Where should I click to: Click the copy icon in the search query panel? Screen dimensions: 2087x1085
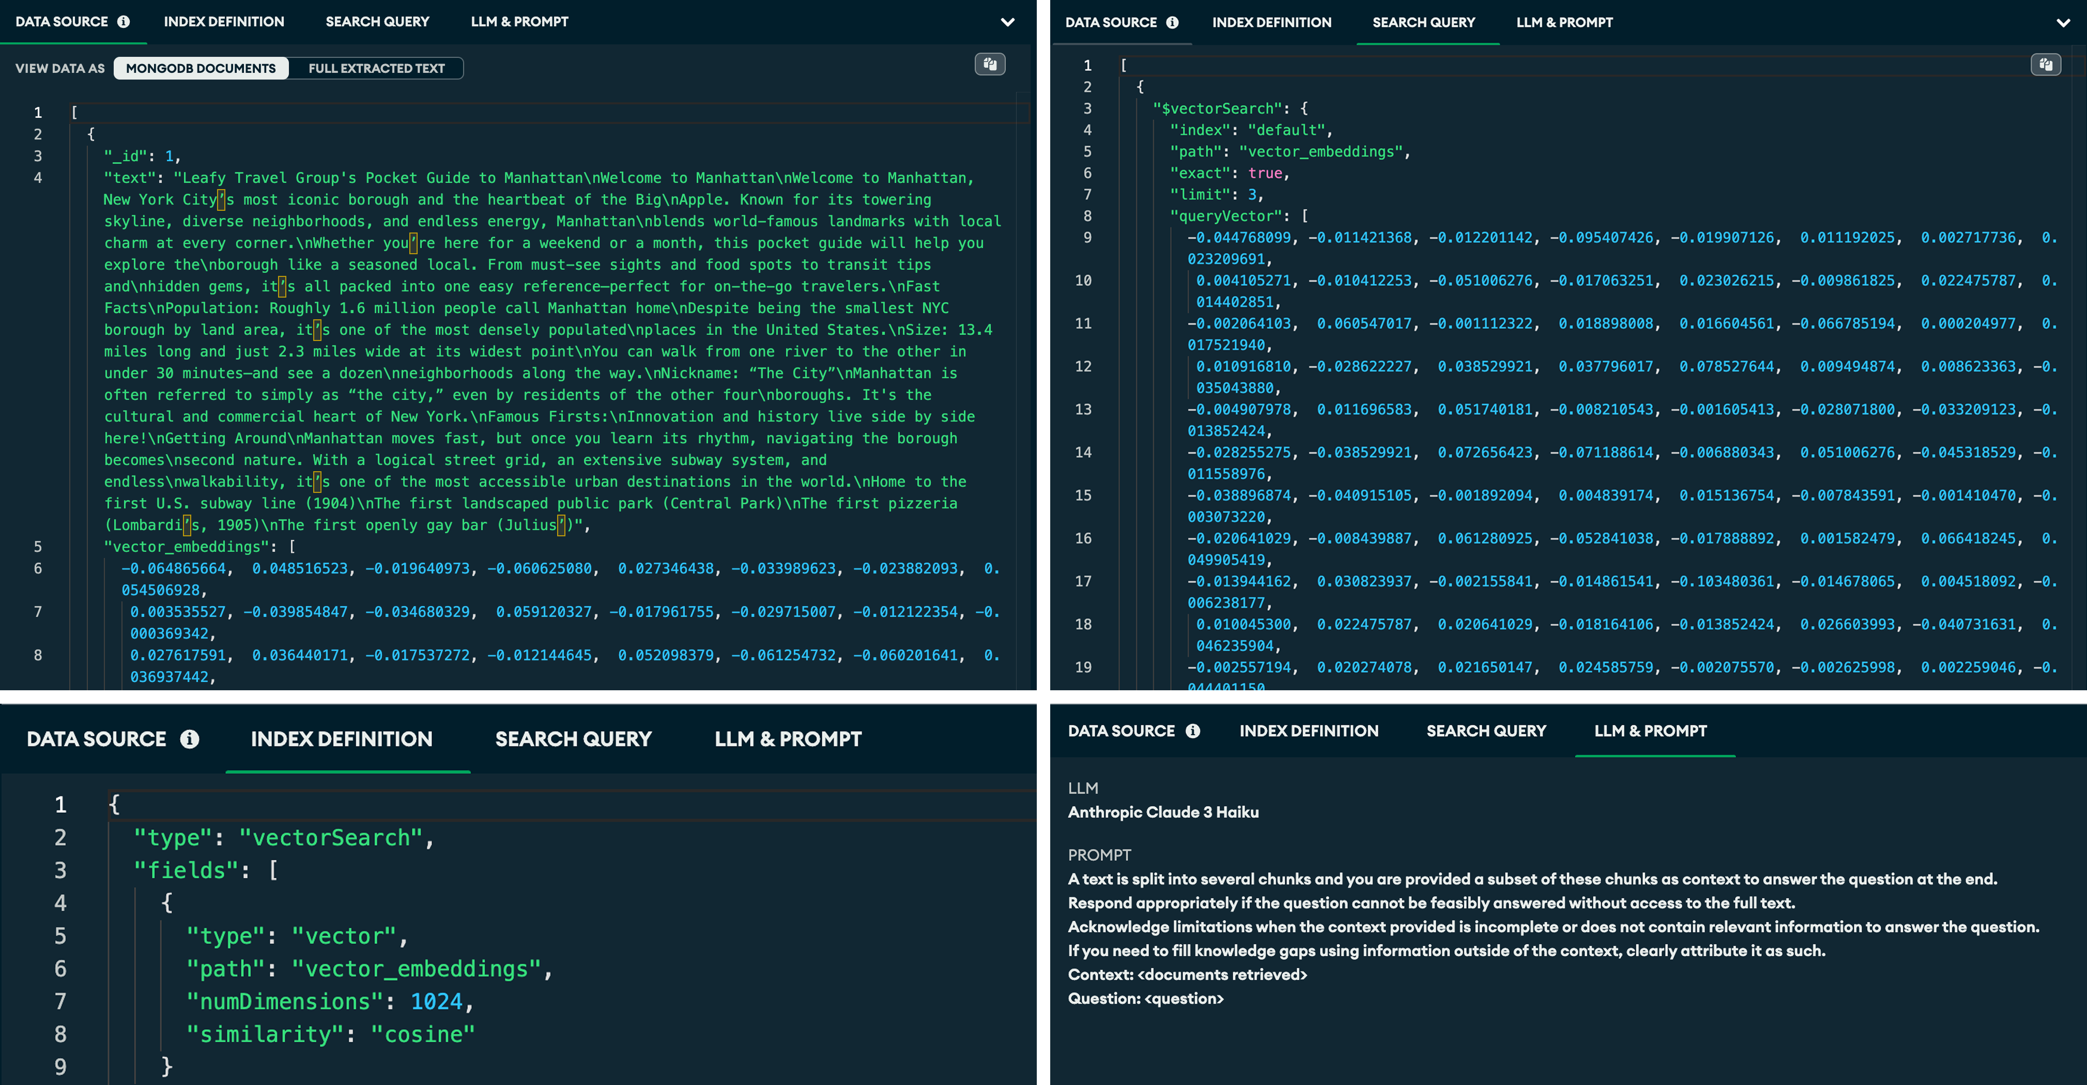[x=2047, y=65]
